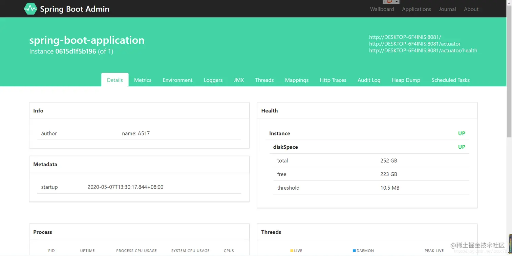Click the total 252 GB value
This screenshot has height=256, width=512.
(389, 161)
